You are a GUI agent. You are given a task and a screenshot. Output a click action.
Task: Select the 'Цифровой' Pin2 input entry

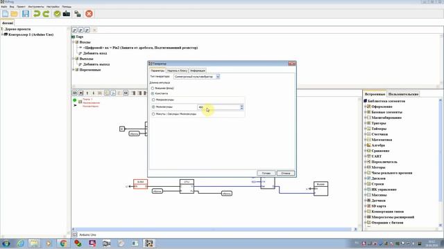140,48
